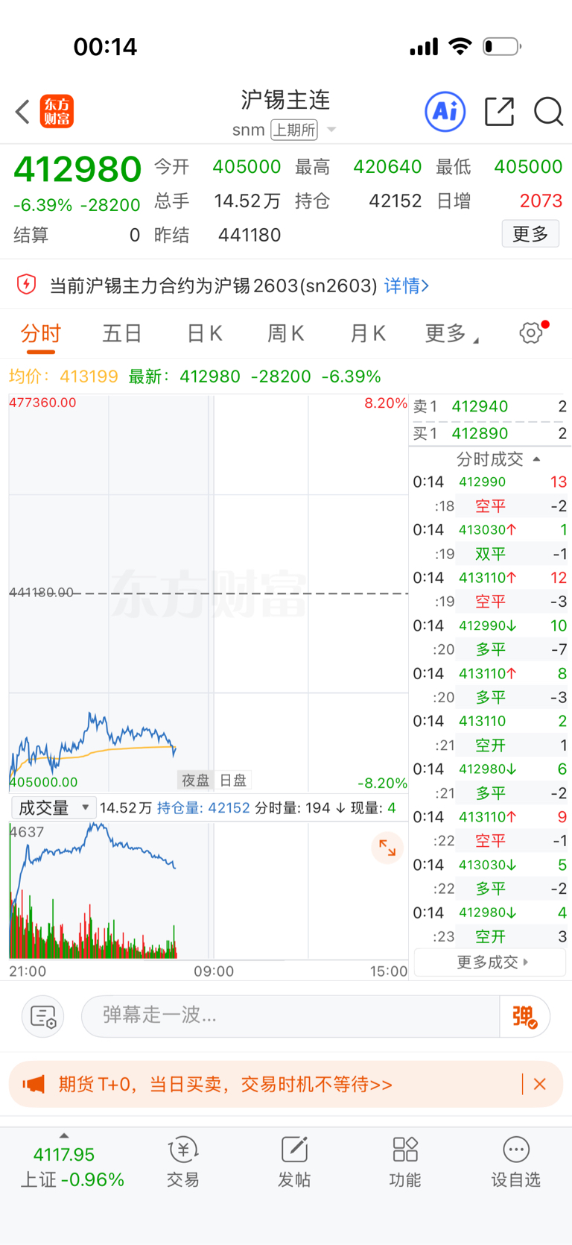The image size is (572, 1245).
Task: Expand chart to fullscreen icon
Action: coord(387,848)
